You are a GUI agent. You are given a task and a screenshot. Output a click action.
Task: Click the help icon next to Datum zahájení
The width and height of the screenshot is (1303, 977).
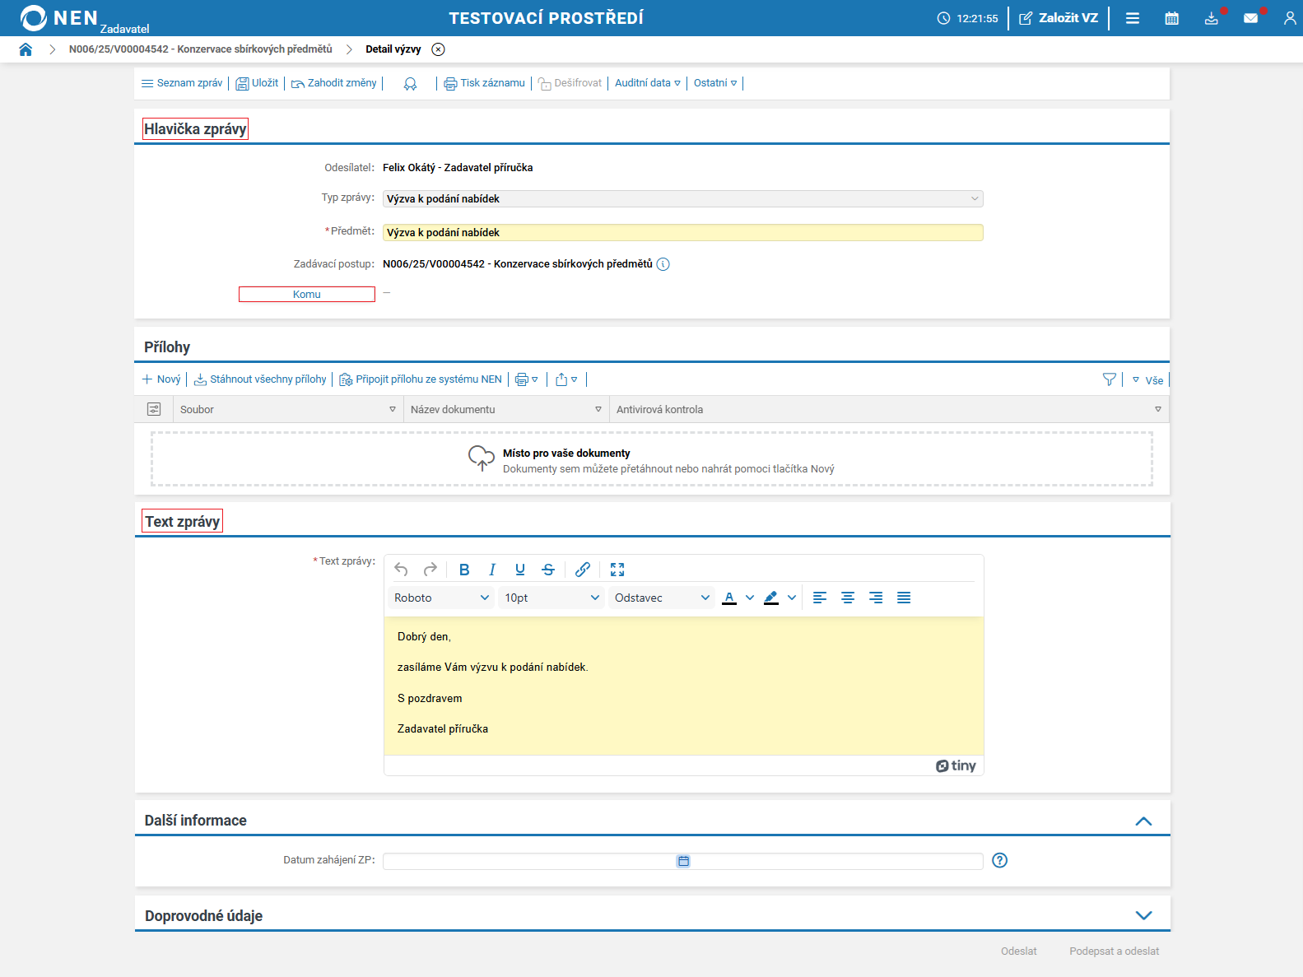click(x=999, y=860)
